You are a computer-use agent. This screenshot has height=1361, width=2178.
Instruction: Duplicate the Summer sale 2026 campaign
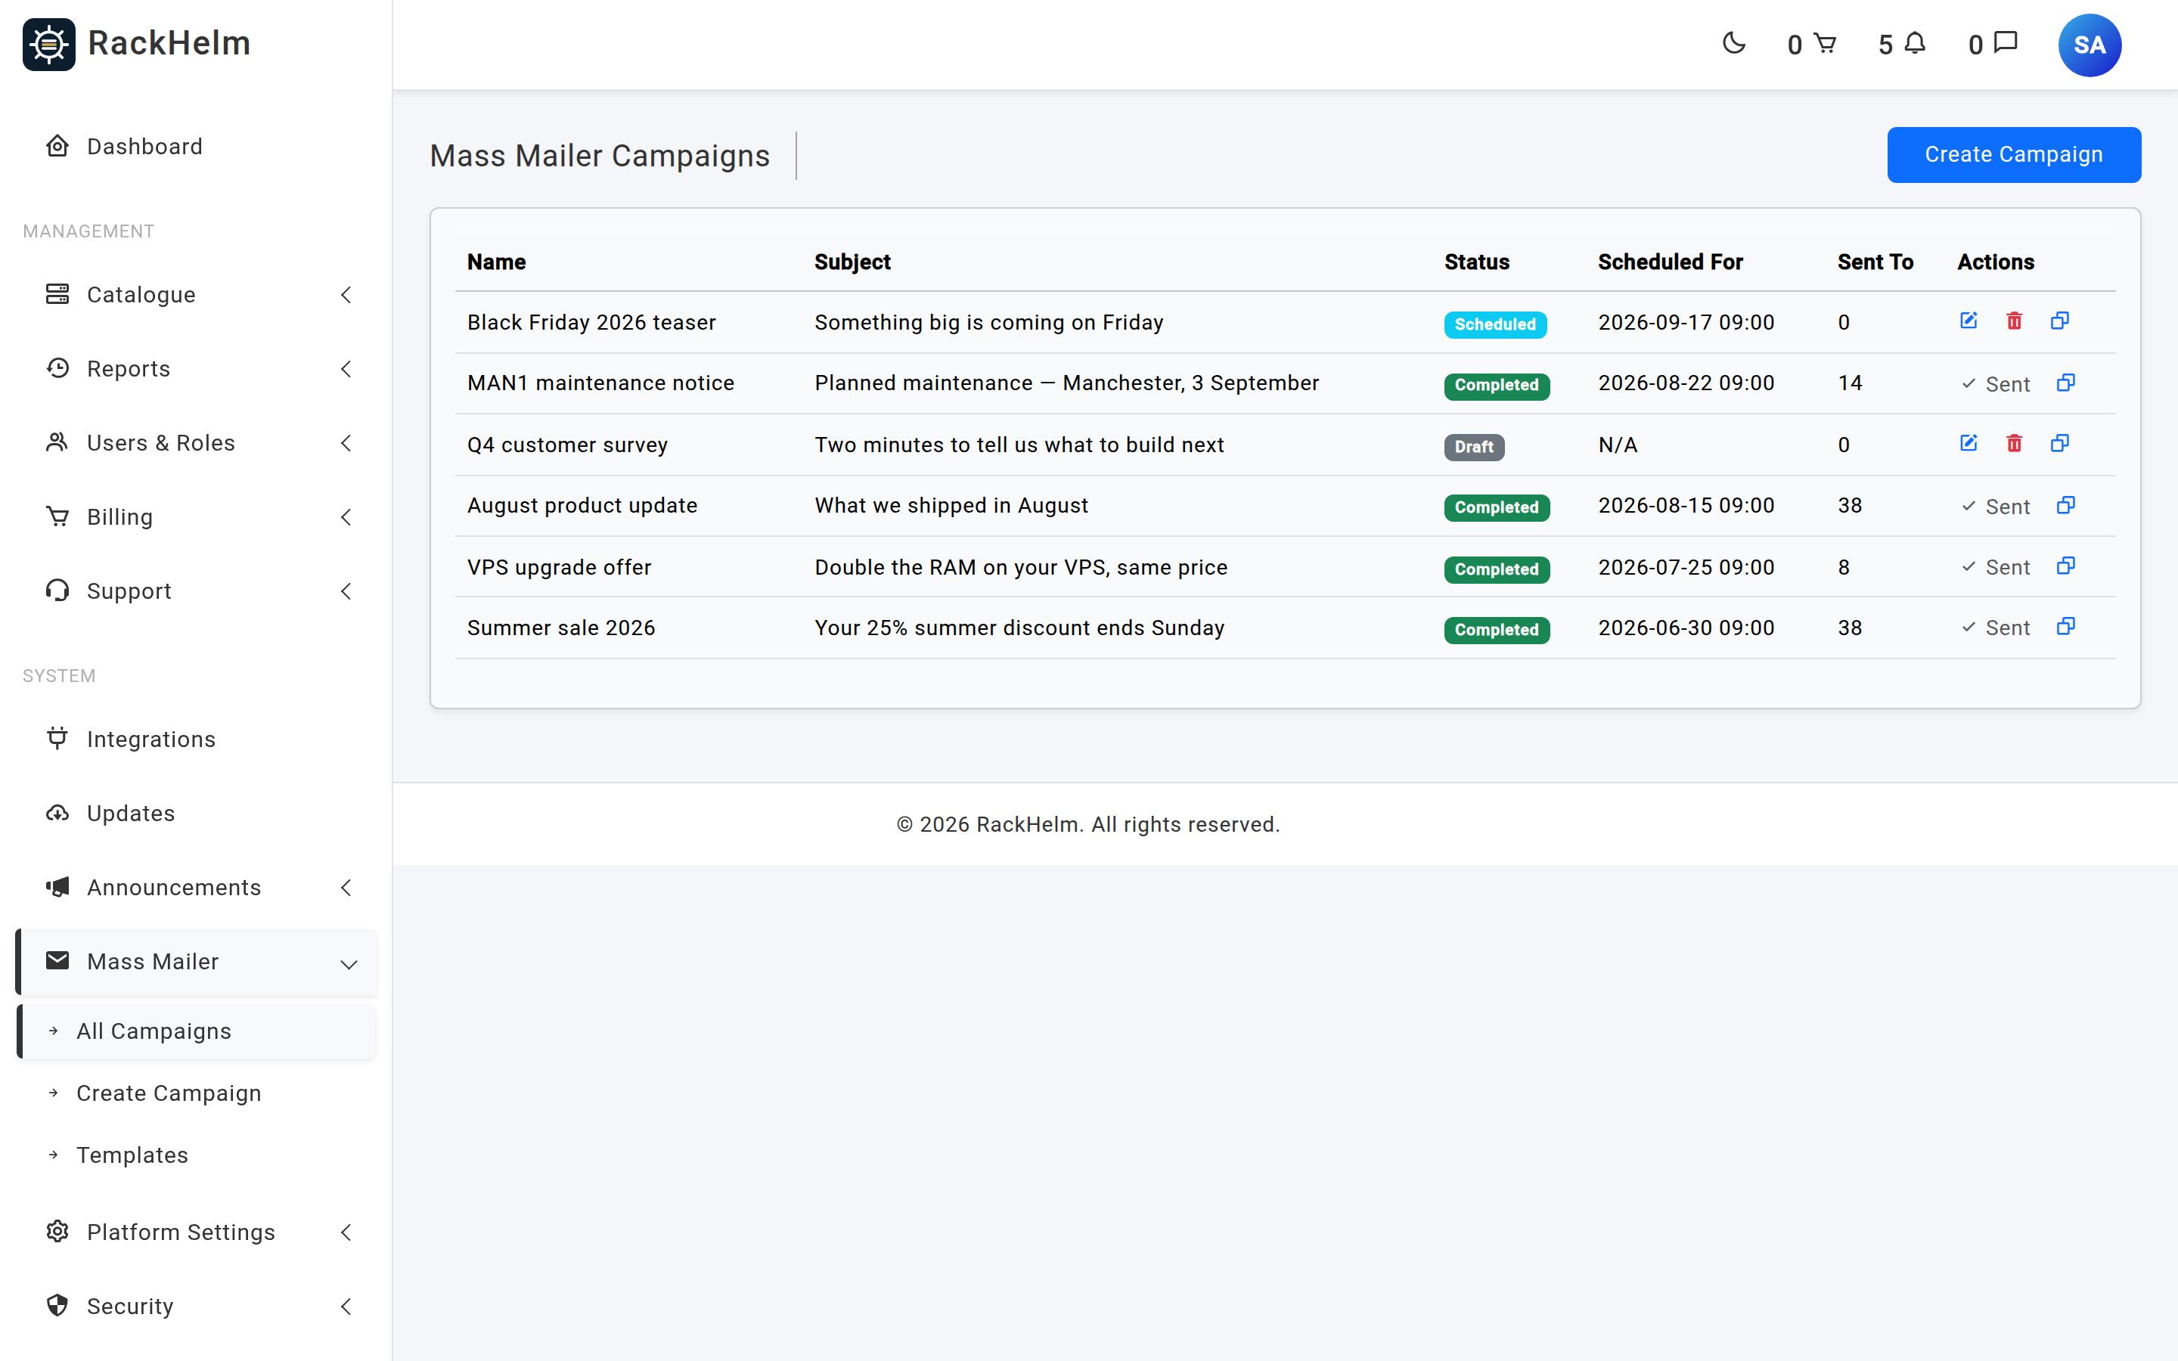point(2065,625)
